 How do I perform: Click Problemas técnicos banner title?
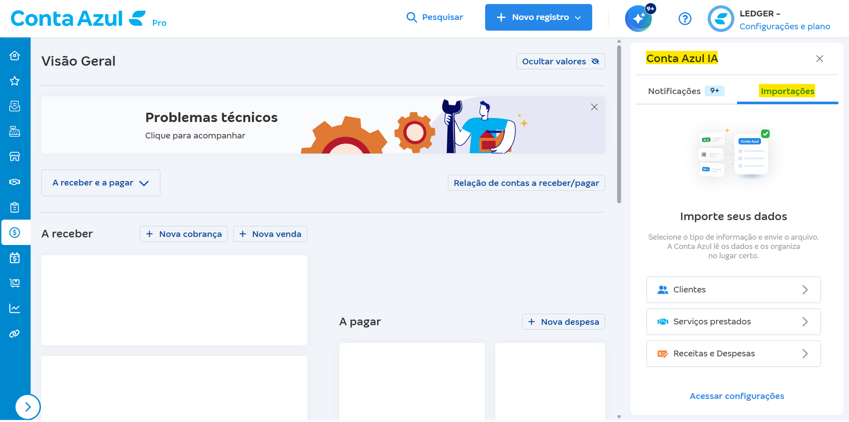[211, 117]
